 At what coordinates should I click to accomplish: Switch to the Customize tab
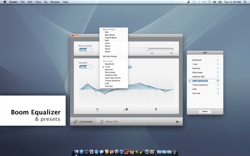click(x=83, y=122)
